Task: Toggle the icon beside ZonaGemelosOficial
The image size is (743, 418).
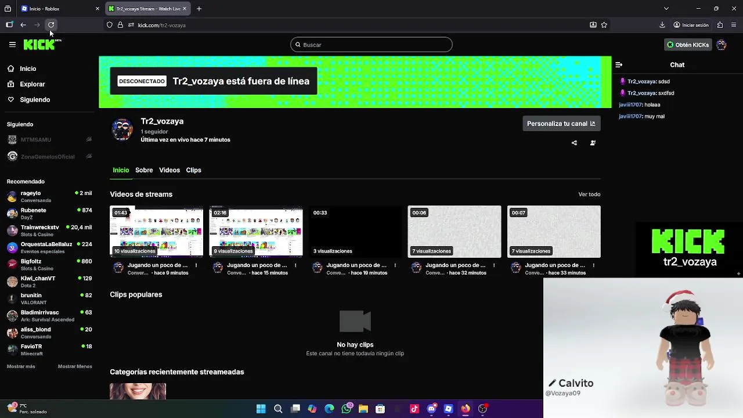Action: click(x=89, y=156)
